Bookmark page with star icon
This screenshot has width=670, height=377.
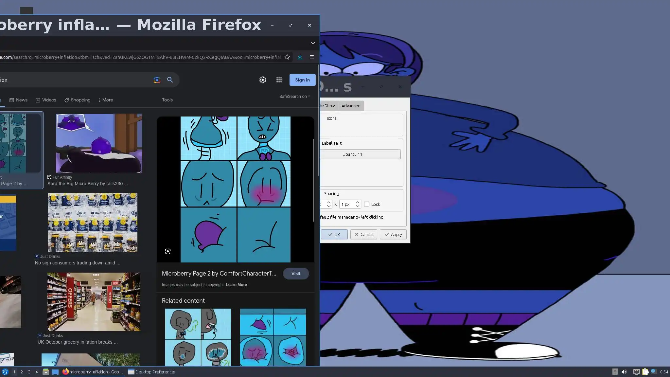coord(287,57)
